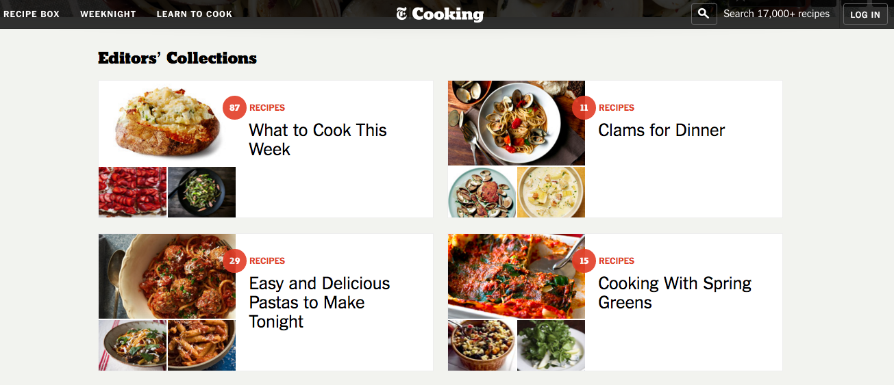Click the 87 recipes count badge
The height and width of the screenshot is (385, 894).
(x=234, y=108)
